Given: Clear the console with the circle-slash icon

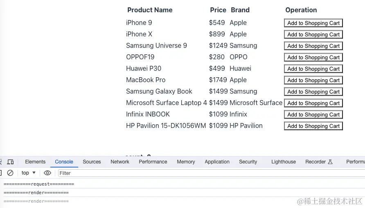Looking at the screenshot, I should 10,173.
